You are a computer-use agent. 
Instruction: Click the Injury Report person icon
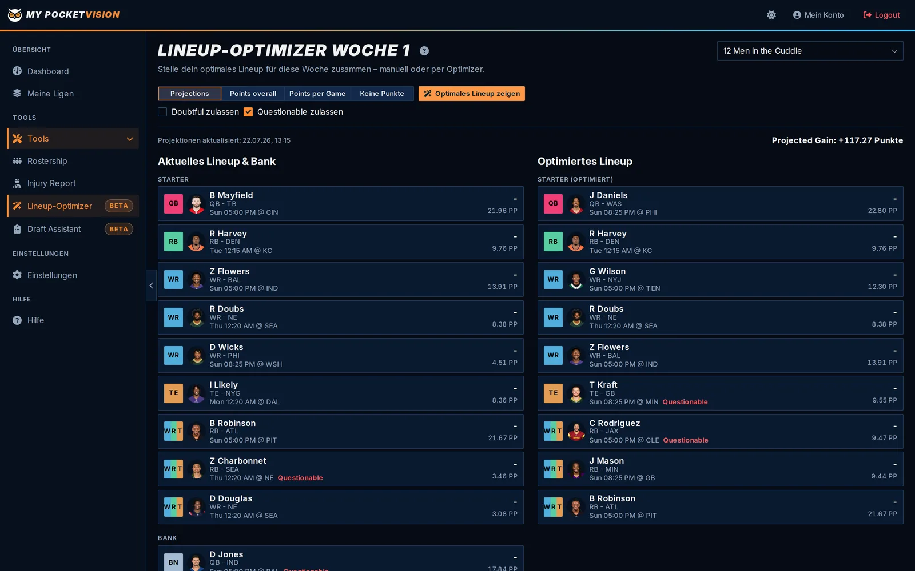tap(17, 183)
